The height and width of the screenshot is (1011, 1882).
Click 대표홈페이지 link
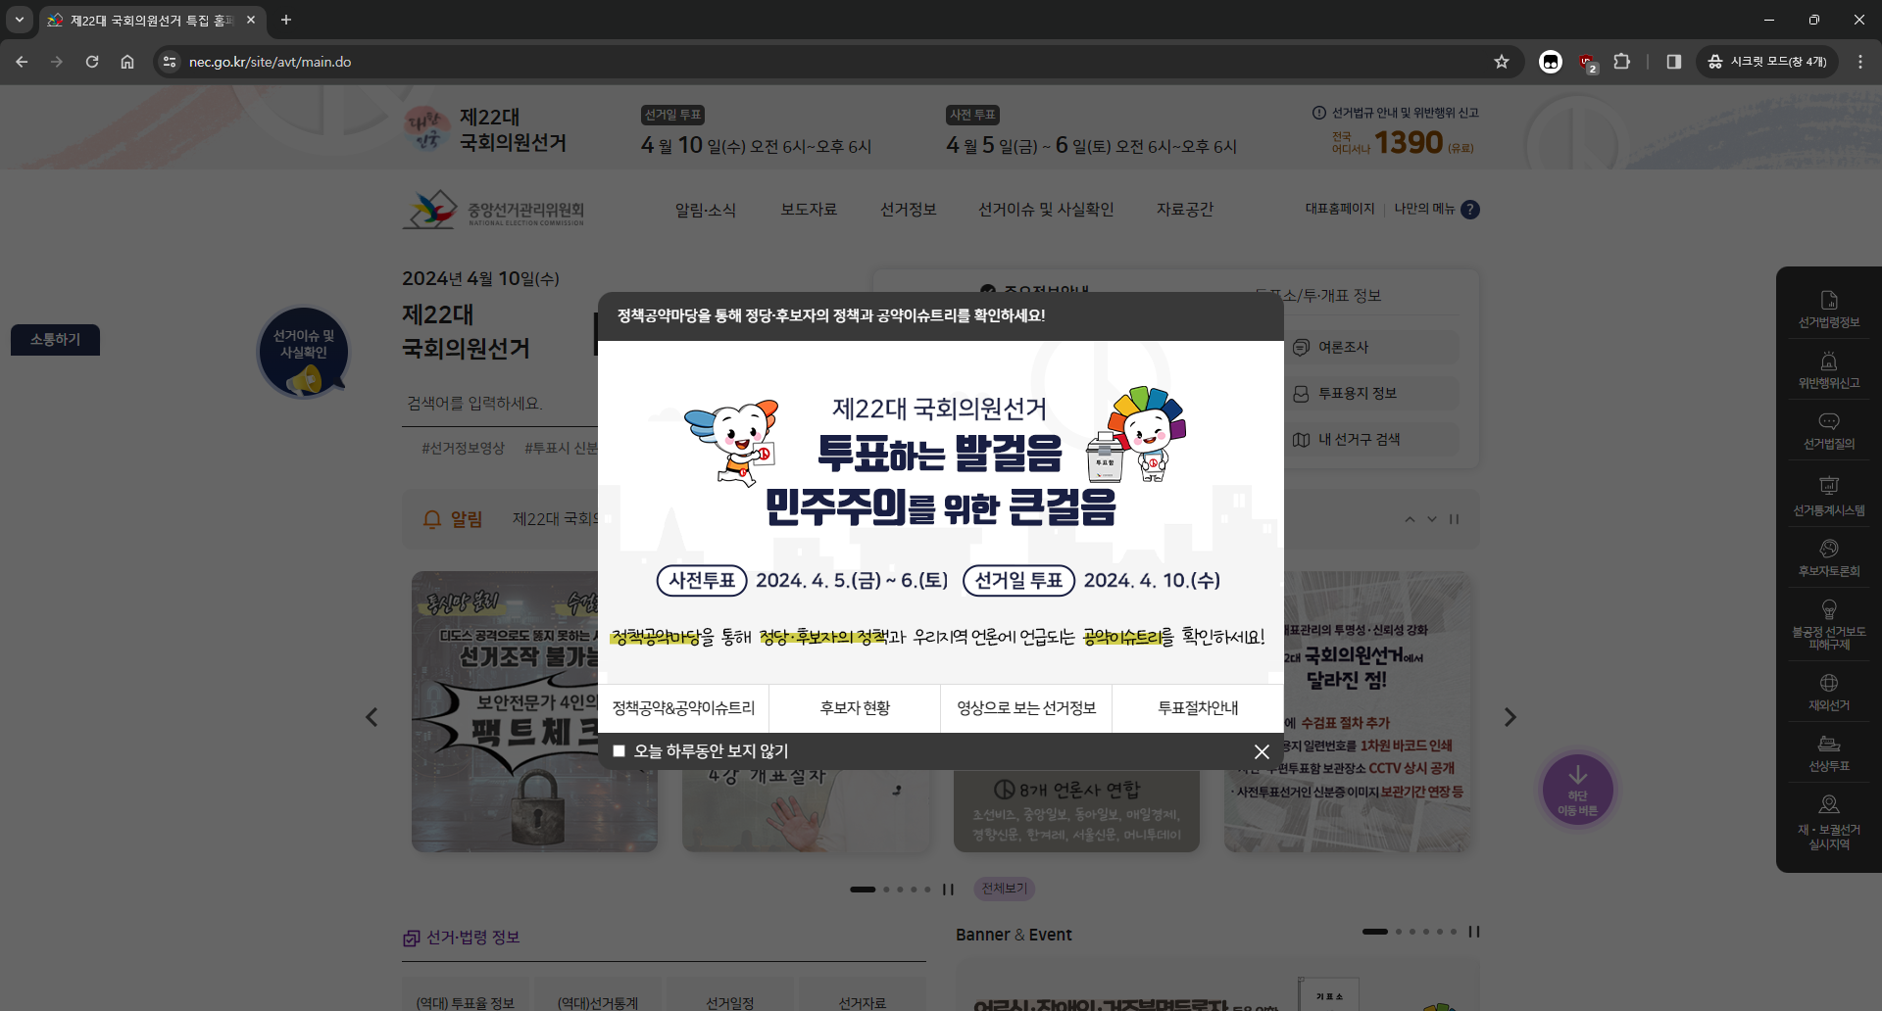[x=1340, y=209]
